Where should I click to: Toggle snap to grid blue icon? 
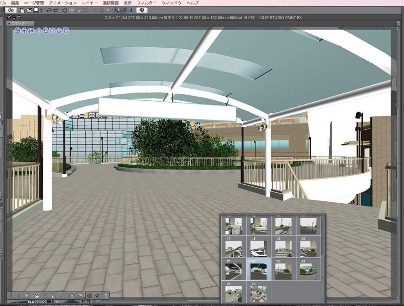pos(130,11)
